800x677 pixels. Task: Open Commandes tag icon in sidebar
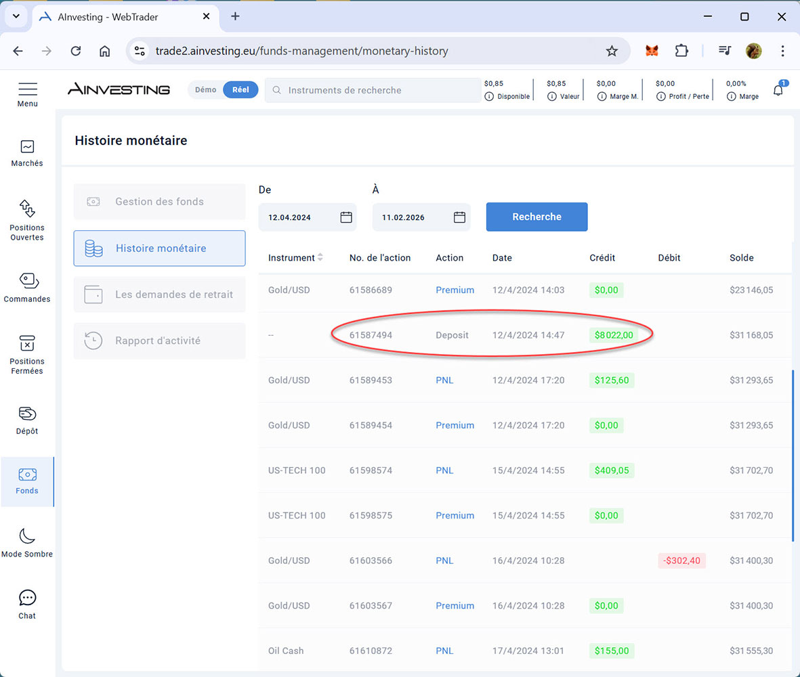point(28,280)
